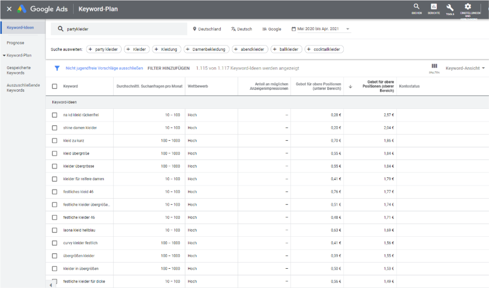The height and width of the screenshot is (288, 489).
Task: Sort by Wettbewerb column header
Action: [198, 86]
